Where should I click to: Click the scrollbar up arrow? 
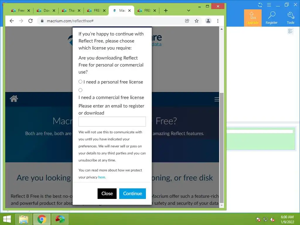click(221, 29)
